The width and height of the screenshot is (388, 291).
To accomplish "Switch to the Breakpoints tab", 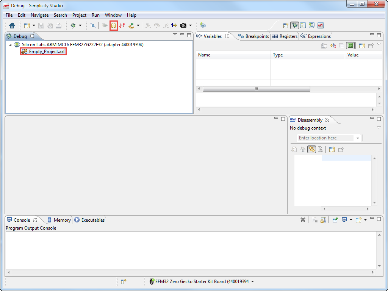I will click(255, 36).
